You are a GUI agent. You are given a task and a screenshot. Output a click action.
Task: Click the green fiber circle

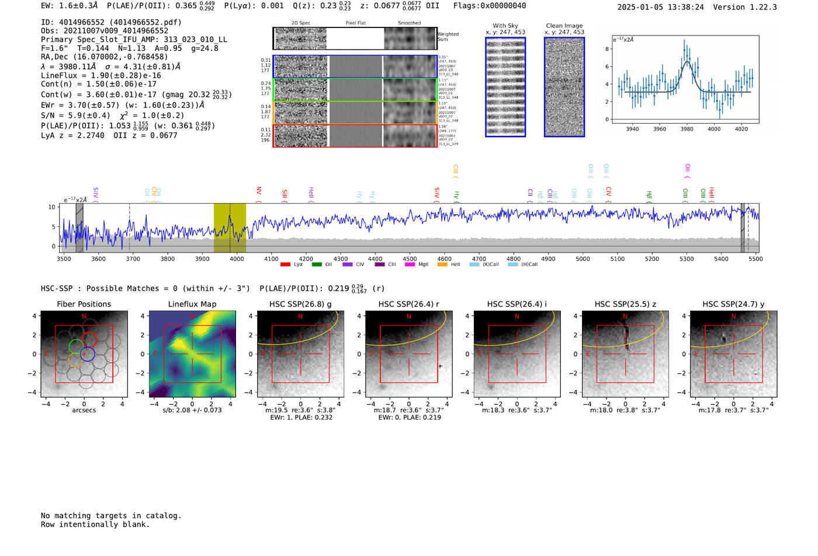(x=76, y=347)
